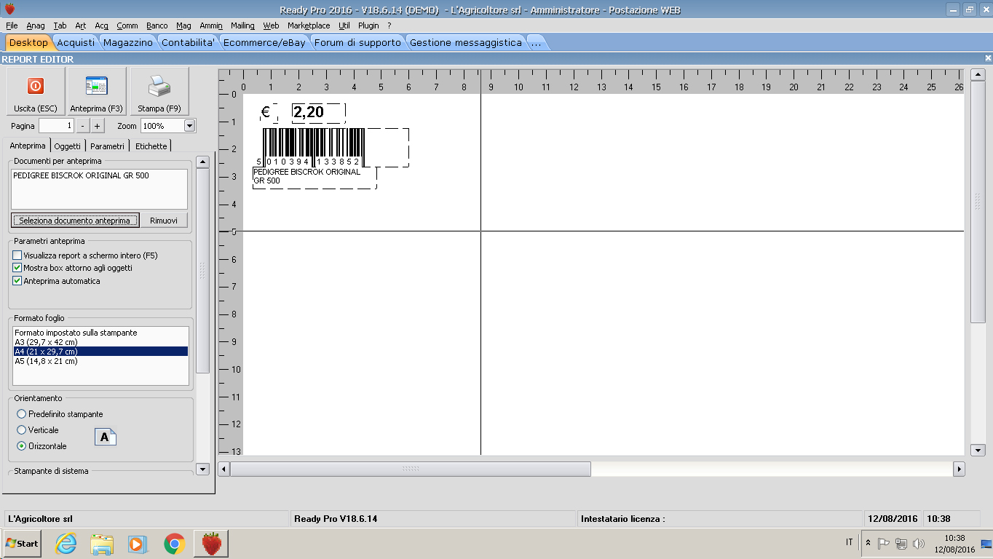This screenshot has height=559, width=993.
Task: Open the Ecommerce/eBay workspace tab
Action: (x=264, y=42)
